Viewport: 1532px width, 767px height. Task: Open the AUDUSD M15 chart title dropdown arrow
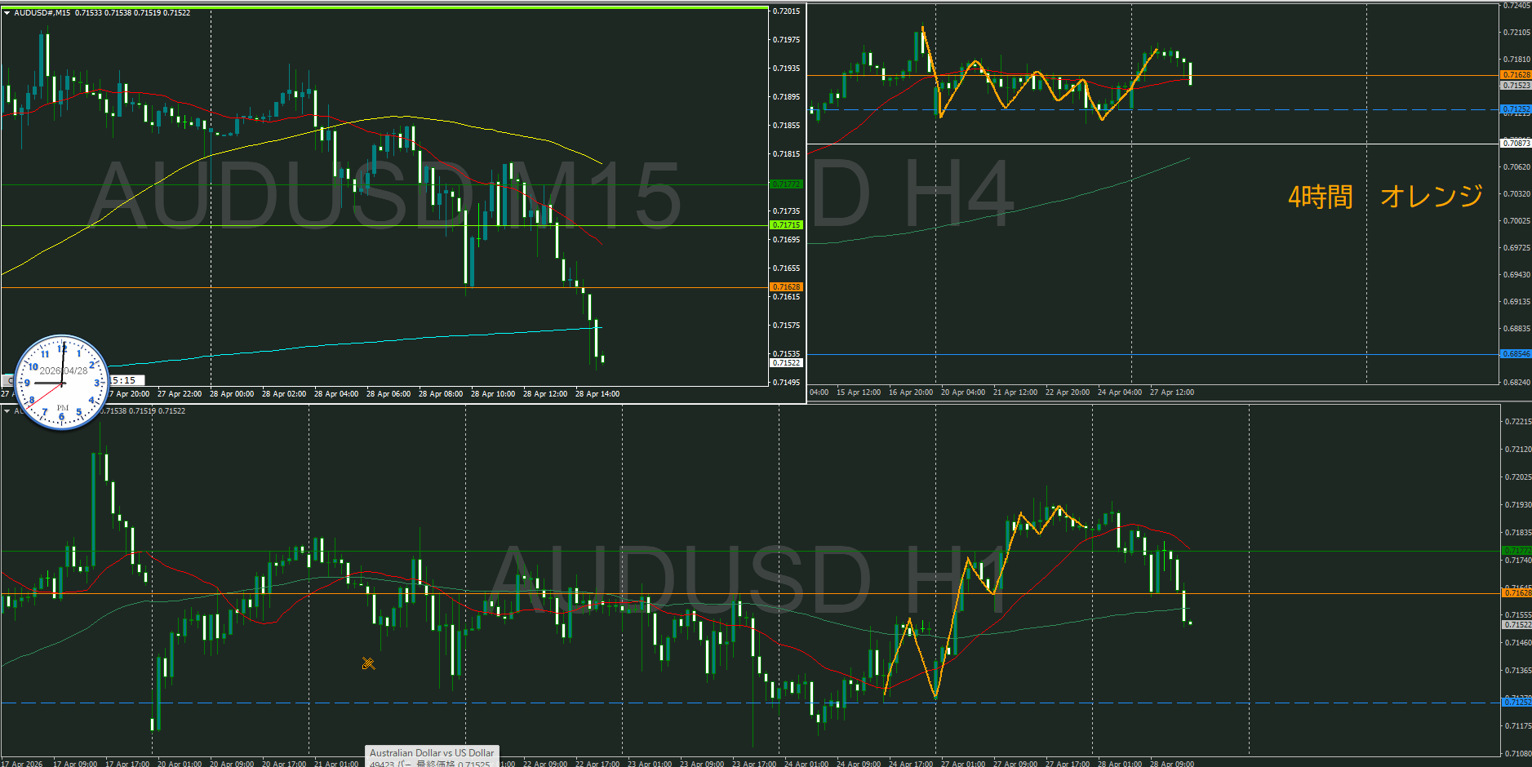tap(7, 13)
